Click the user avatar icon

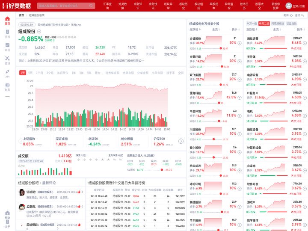click(x=289, y=6)
